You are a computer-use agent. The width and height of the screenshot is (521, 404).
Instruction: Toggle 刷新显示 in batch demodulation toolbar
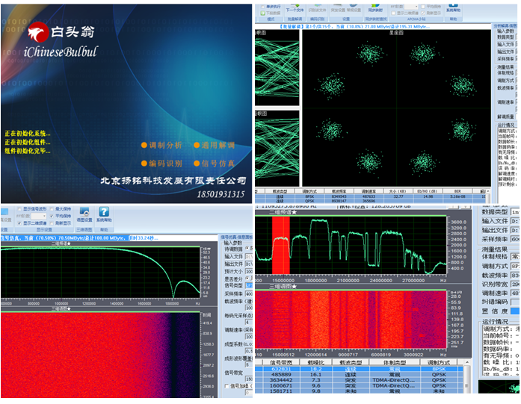tap(423, 13)
